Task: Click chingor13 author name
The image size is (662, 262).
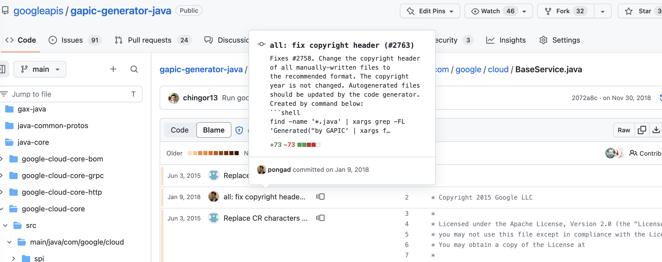Action: [x=200, y=98]
